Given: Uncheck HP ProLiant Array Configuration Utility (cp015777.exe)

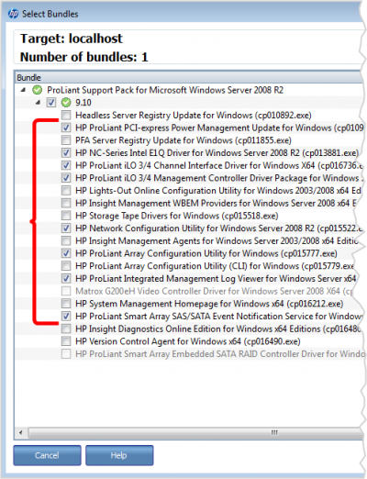Looking at the screenshot, I should [66, 253].
